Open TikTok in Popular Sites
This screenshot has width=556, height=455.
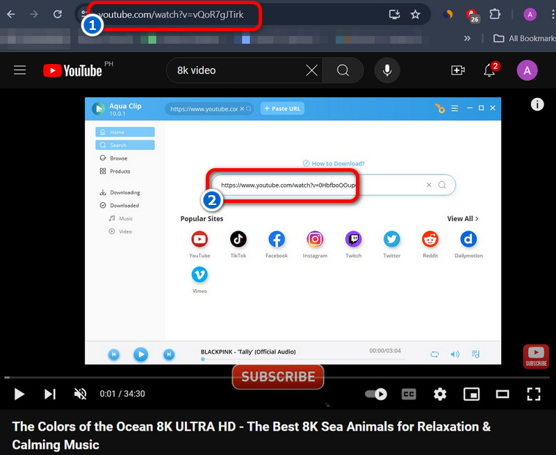(238, 239)
